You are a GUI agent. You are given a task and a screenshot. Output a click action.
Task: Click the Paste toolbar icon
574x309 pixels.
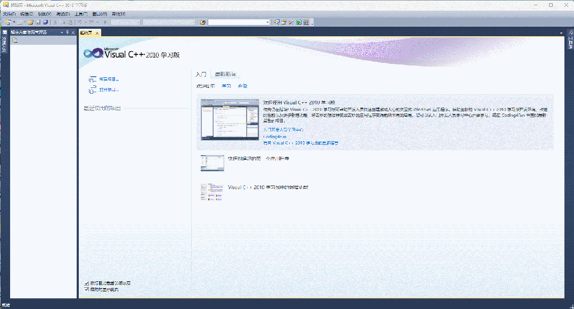coord(70,22)
